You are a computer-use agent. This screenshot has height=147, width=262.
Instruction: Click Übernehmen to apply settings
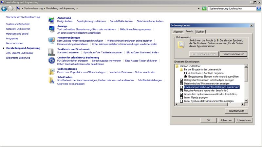click(244, 120)
